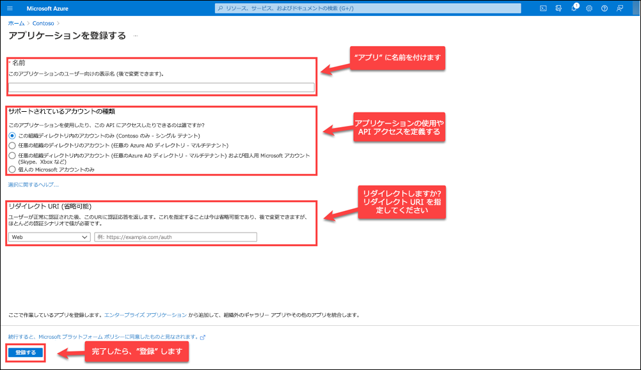Open the 選択に関するヘルプ link

pos(33,185)
